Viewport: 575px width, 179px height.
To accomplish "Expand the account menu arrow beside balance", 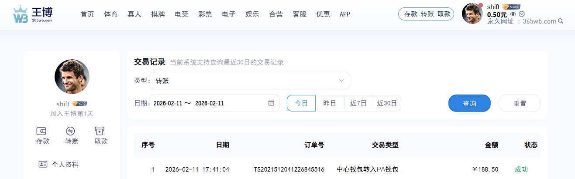I will [x=521, y=14].
